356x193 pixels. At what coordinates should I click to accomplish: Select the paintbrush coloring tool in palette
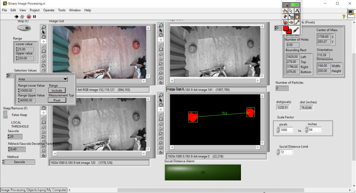(296, 30)
